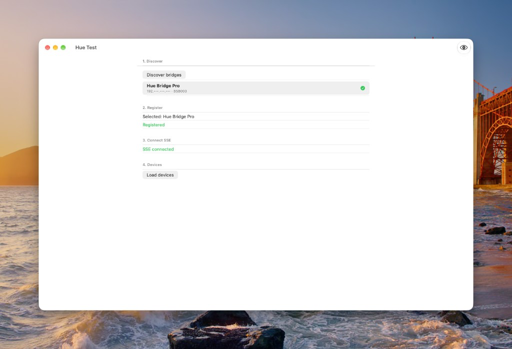
Task: Click the masked bridge IP address text
Action: click(158, 91)
